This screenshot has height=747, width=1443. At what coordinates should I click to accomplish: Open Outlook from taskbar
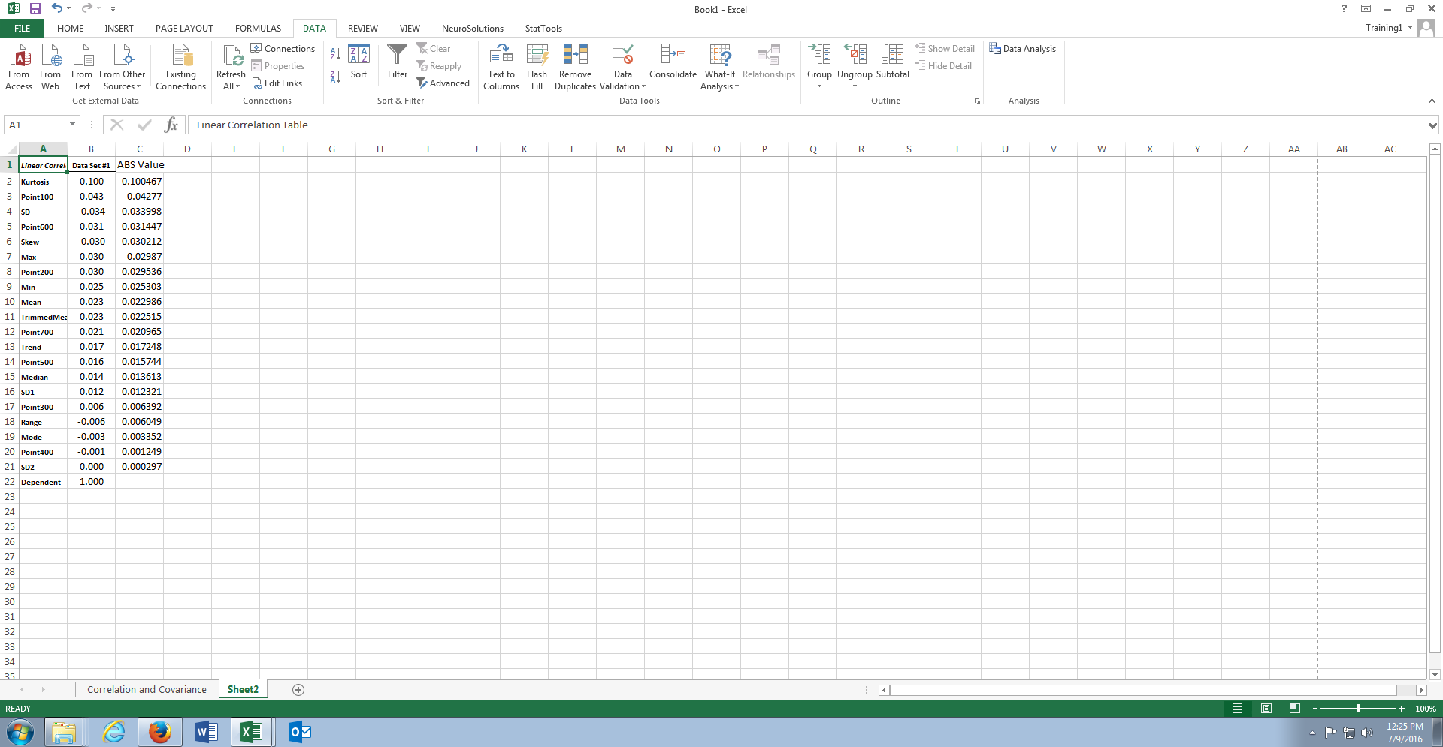(299, 732)
